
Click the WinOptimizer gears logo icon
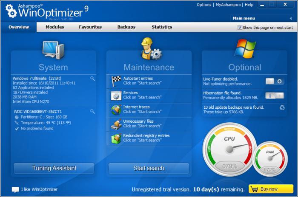11,11
